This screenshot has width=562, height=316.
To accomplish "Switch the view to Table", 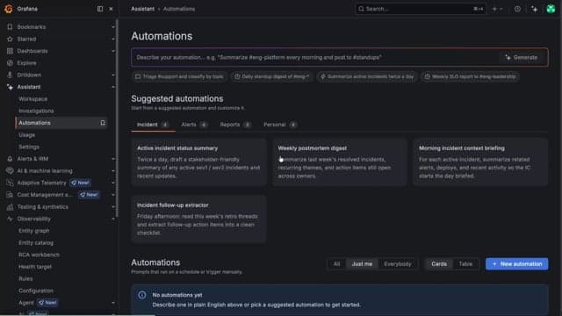I will click(465, 264).
